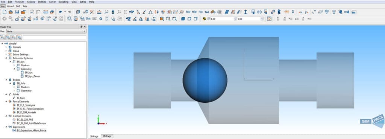Toggle the checkbox beside the first 1.00 field

(x=209, y=19)
